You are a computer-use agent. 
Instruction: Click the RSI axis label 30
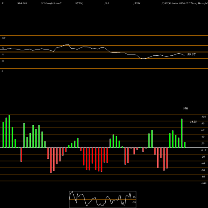3,61
